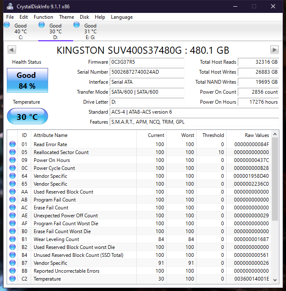The image size is (286, 291).
Task: Click status orb for Unused Reserved Block Count
Action: pyautogui.click(x=12, y=255)
